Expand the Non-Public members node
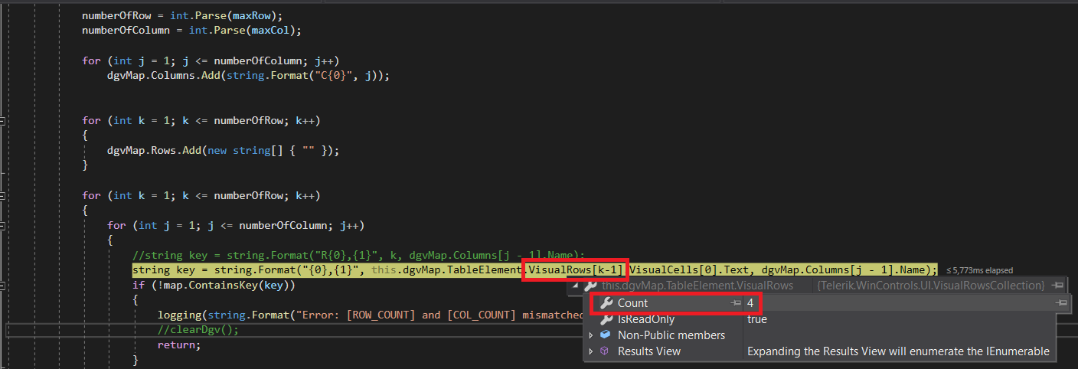Viewport: 1078px width, 369px height. click(591, 335)
